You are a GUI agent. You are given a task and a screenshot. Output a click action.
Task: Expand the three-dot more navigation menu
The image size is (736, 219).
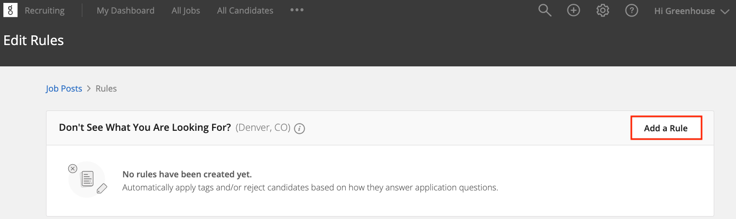(297, 10)
